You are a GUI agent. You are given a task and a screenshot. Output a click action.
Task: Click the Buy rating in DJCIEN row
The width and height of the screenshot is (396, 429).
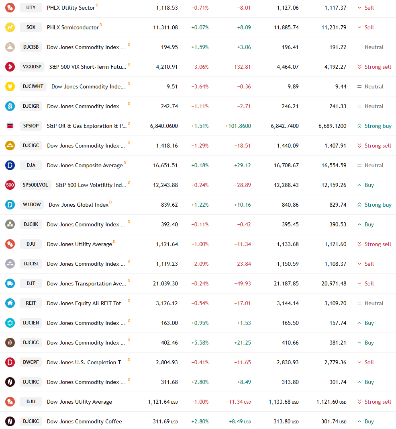pos(369,323)
